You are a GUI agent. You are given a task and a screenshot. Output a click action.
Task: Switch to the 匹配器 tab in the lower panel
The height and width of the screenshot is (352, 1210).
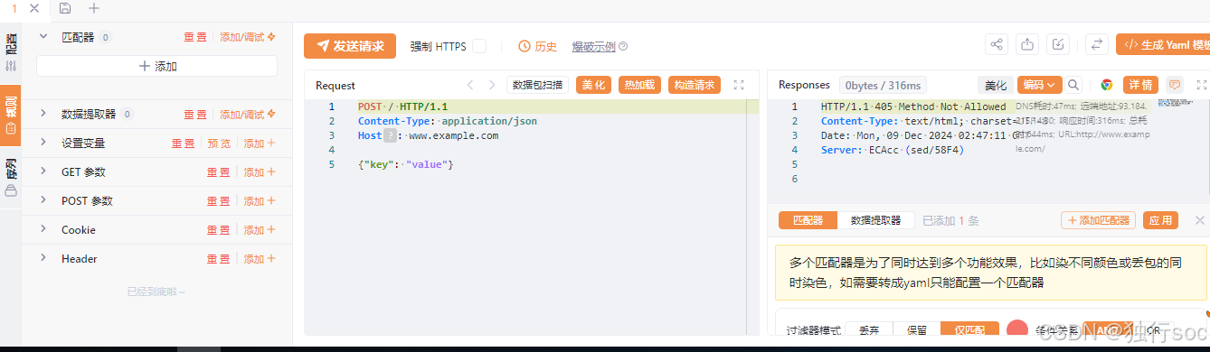click(x=808, y=220)
